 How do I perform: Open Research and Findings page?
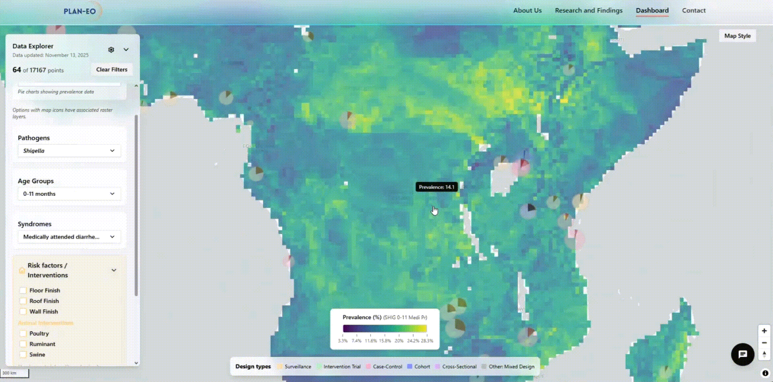point(589,10)
